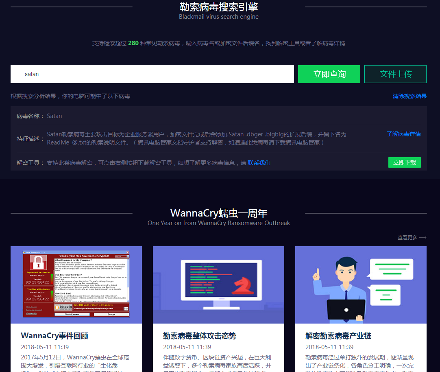This screenshot has width=440, height=372.
Task: Click the date under 解密勒索病毒产业链
Action: 329,347
